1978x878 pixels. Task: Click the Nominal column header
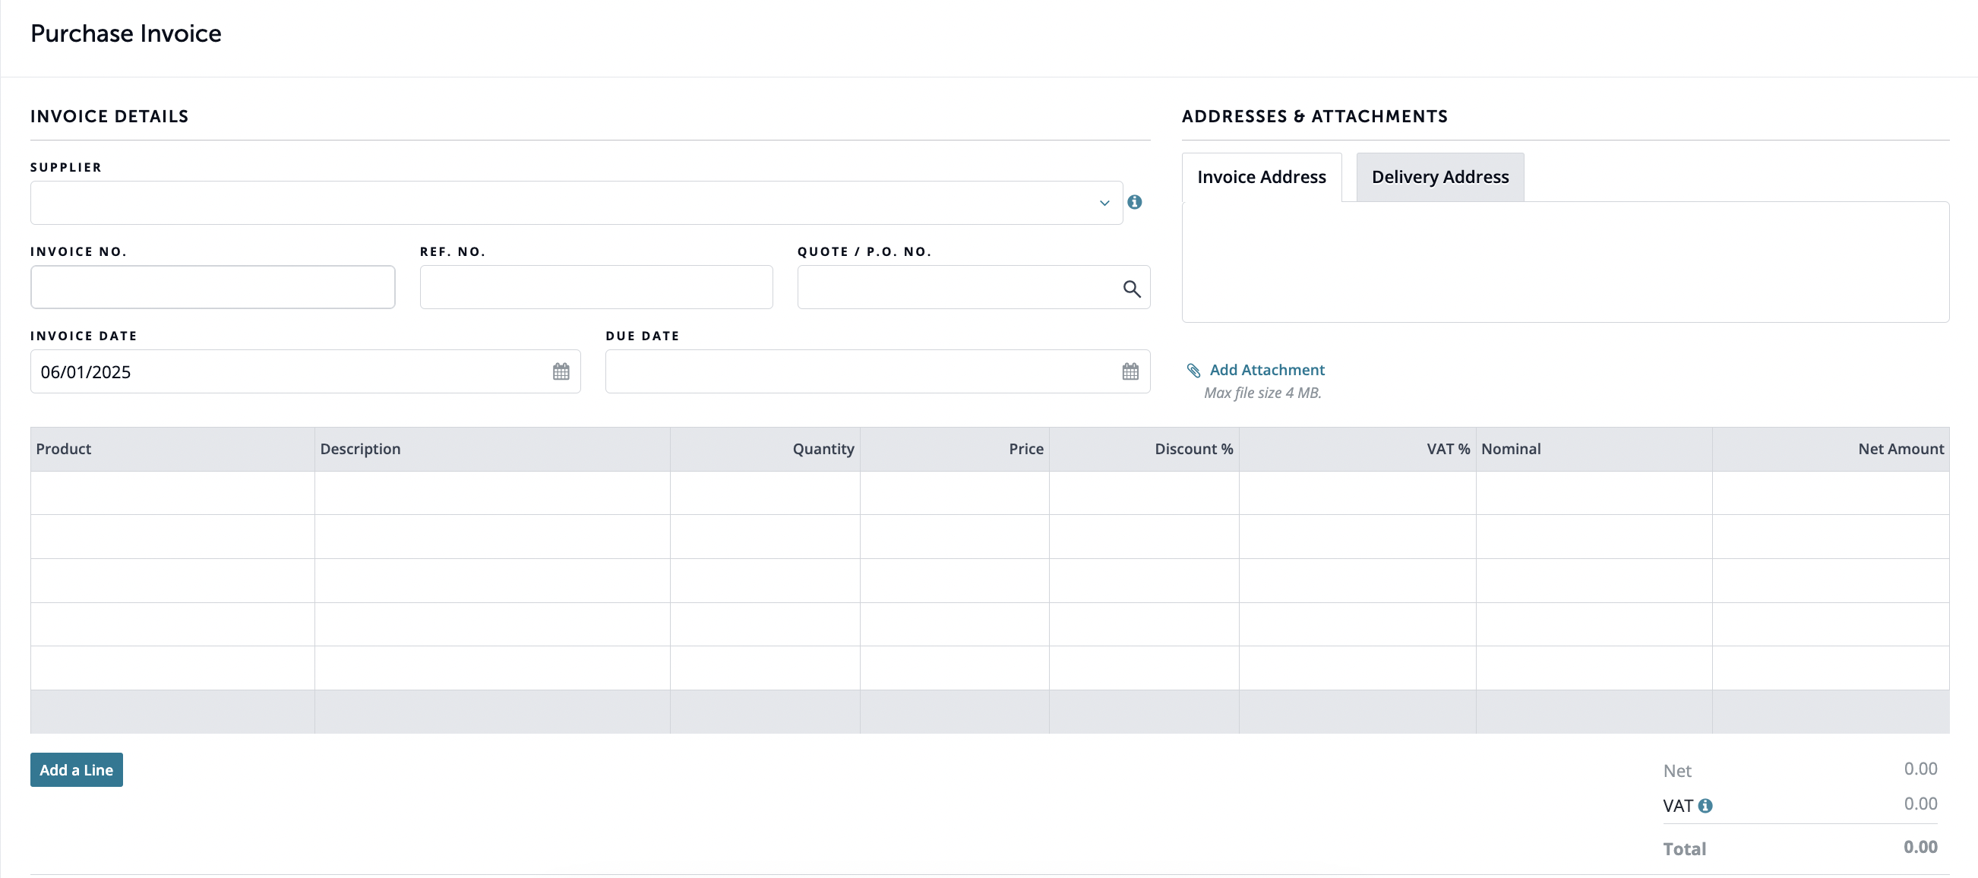tap(1594, 449)
